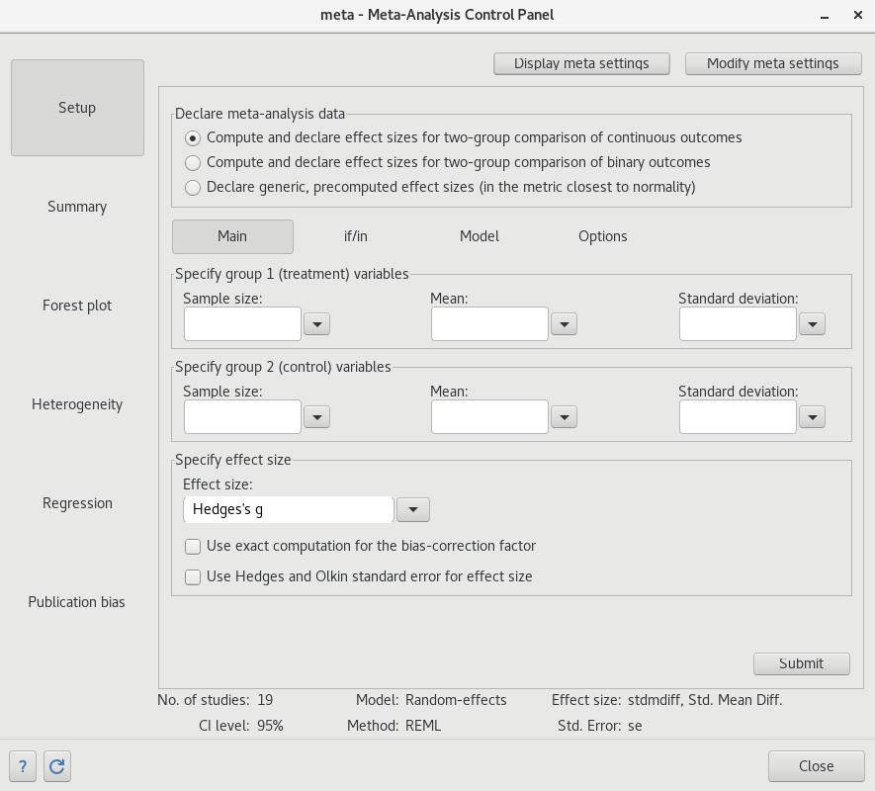The height and width of the screenshot is (791, 875).
Task: Go to the Options tab
Action: 603,236
